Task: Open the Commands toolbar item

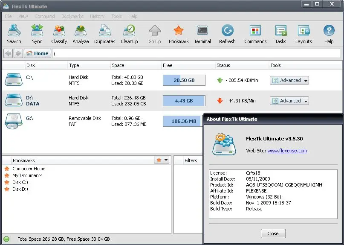Action: point(255,34)
